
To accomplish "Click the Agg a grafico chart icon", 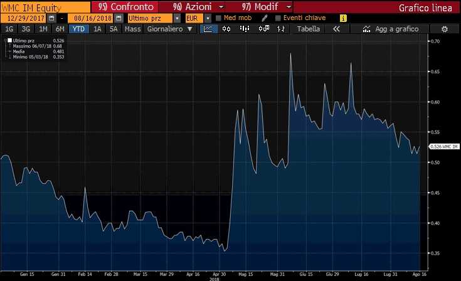I will click(x=366, y=29).
